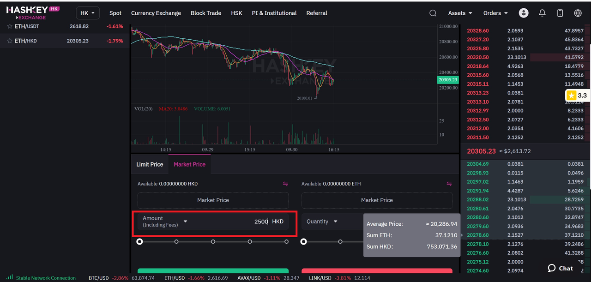Click the buy amount slider start handle
The width and height of the screenshot is (591, 282).
point(139,241)
